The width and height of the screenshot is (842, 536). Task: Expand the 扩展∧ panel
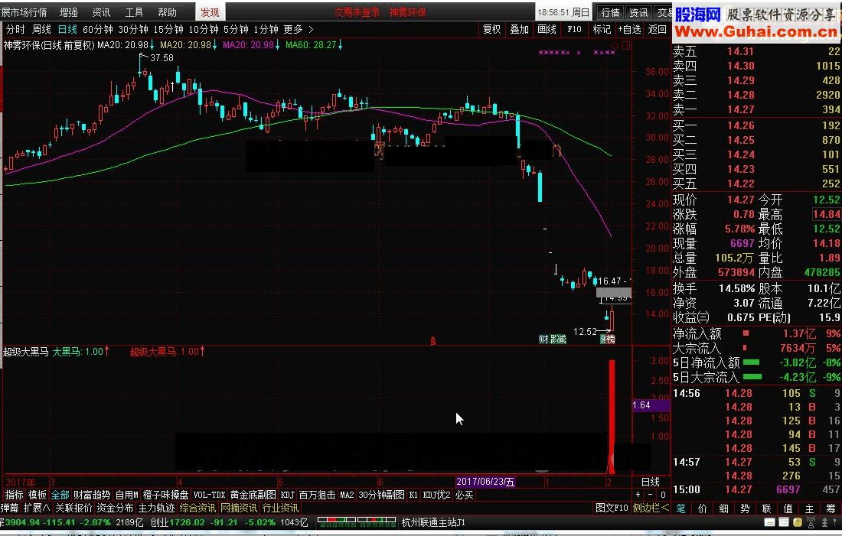(37, 508)
